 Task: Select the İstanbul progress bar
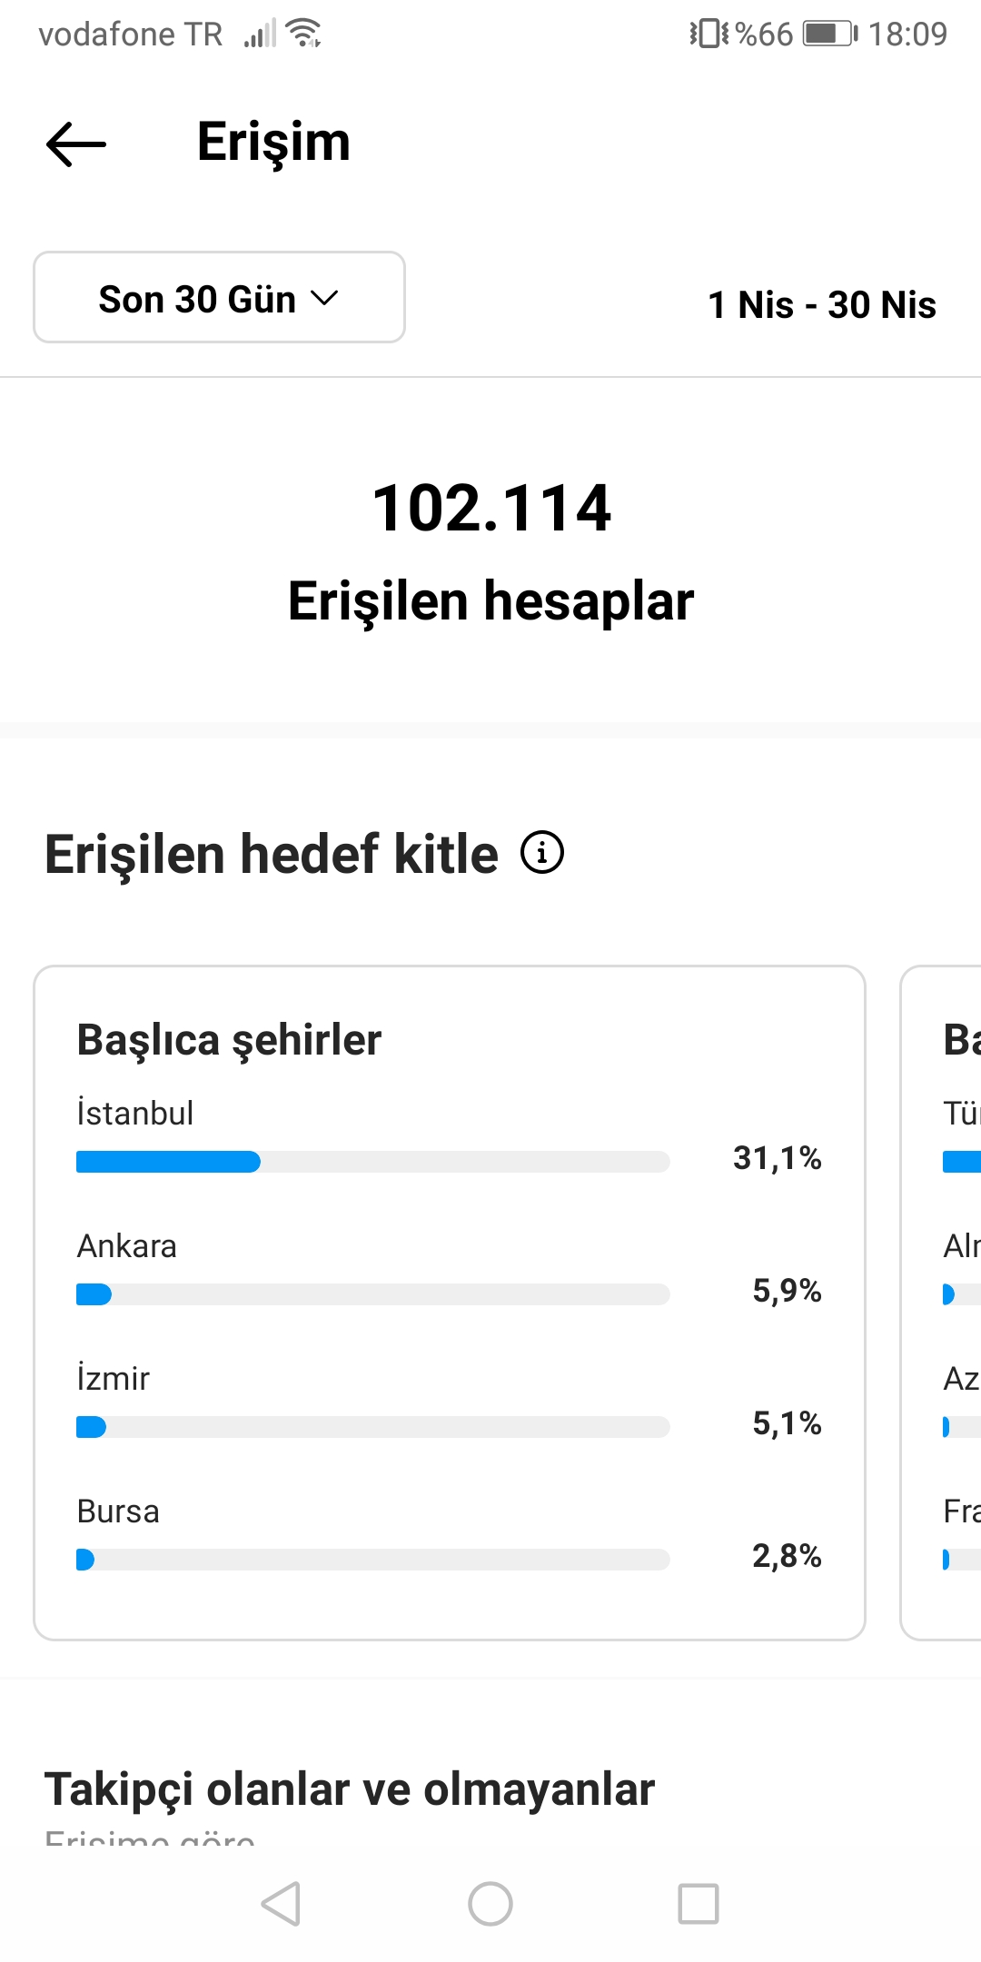[x=373, y=1162]
